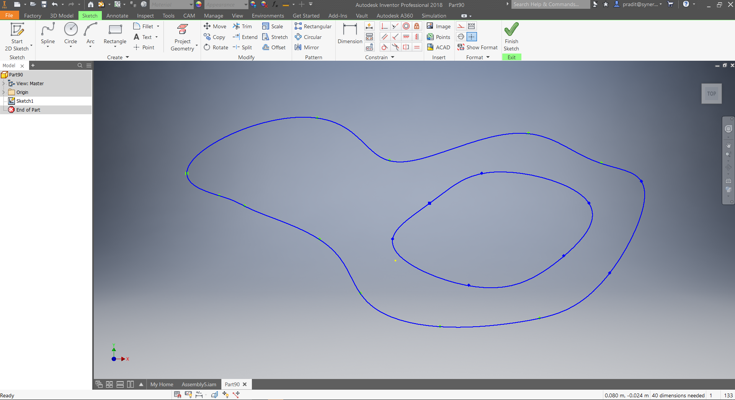Select the Concentric constraint icon
The height and width of the screenshot is (400, 735).
(406, 26)
